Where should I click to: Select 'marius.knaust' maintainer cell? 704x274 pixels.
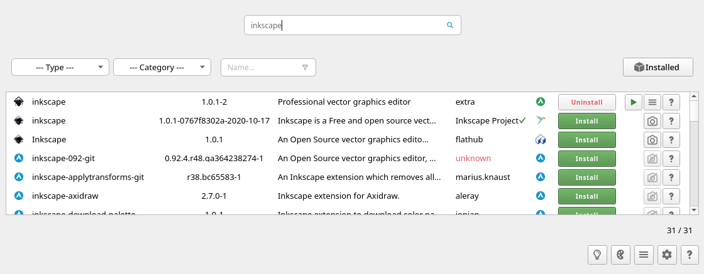[x=483, y=177]
